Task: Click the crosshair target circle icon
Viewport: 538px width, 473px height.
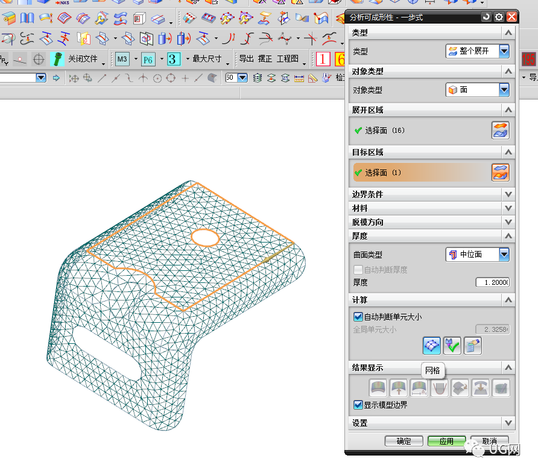Action: click(39, 59)
